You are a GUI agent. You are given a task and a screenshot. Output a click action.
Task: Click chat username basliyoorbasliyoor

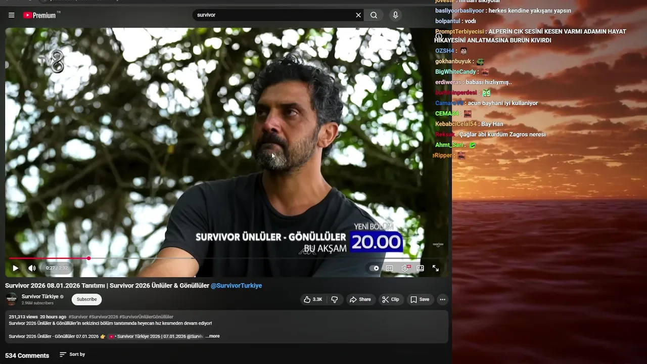(459, 11)
